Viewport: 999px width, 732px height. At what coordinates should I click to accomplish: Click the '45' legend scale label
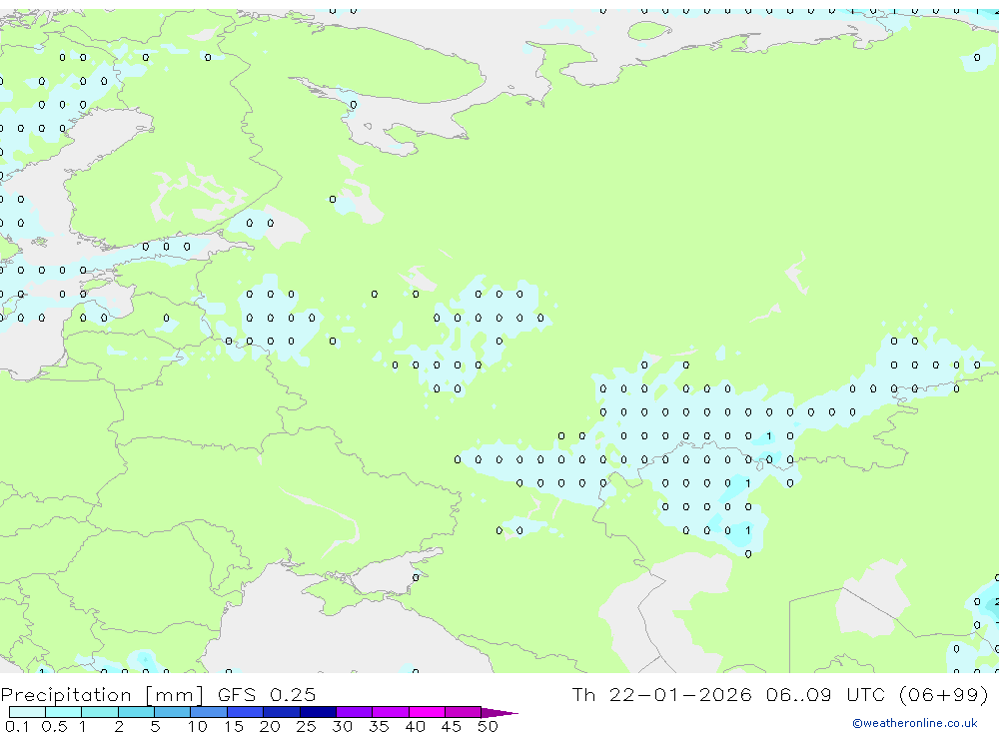pos(452,726)
